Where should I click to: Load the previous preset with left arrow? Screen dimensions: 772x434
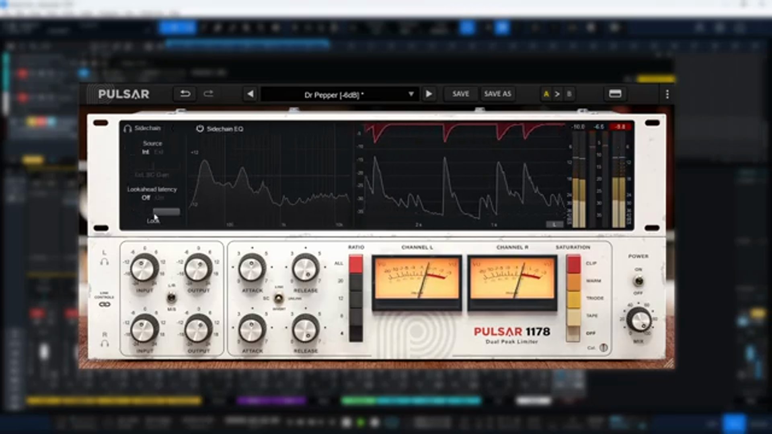250,94
